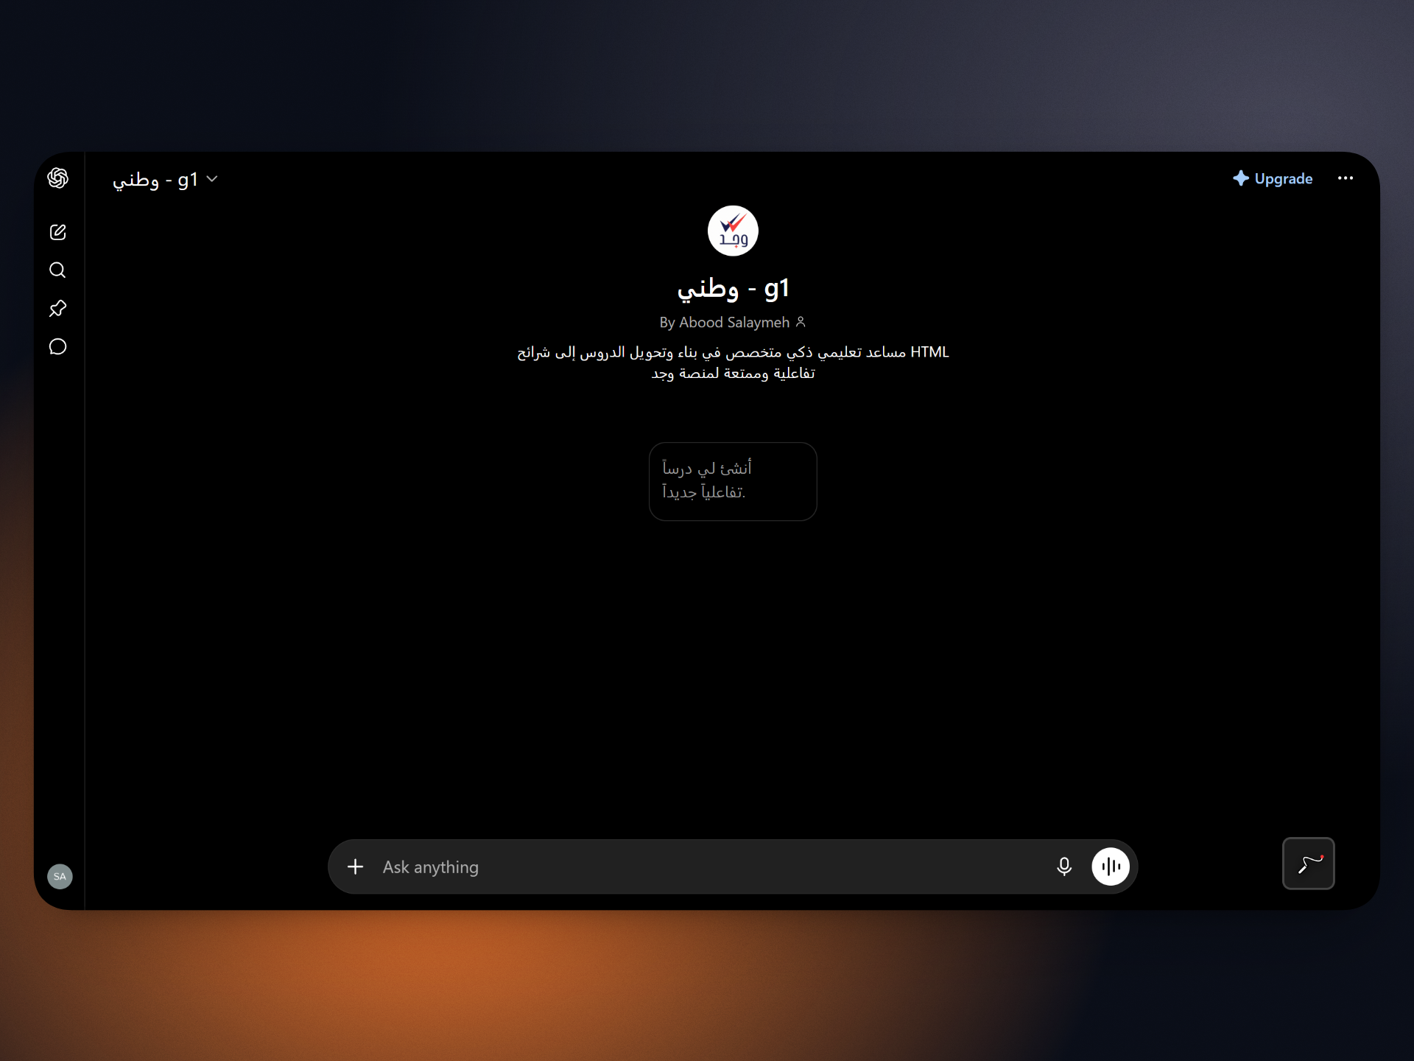Focus the Ask anything input field
The height and width of the screenshot is (1061, 1414).
tap(707, 867)
